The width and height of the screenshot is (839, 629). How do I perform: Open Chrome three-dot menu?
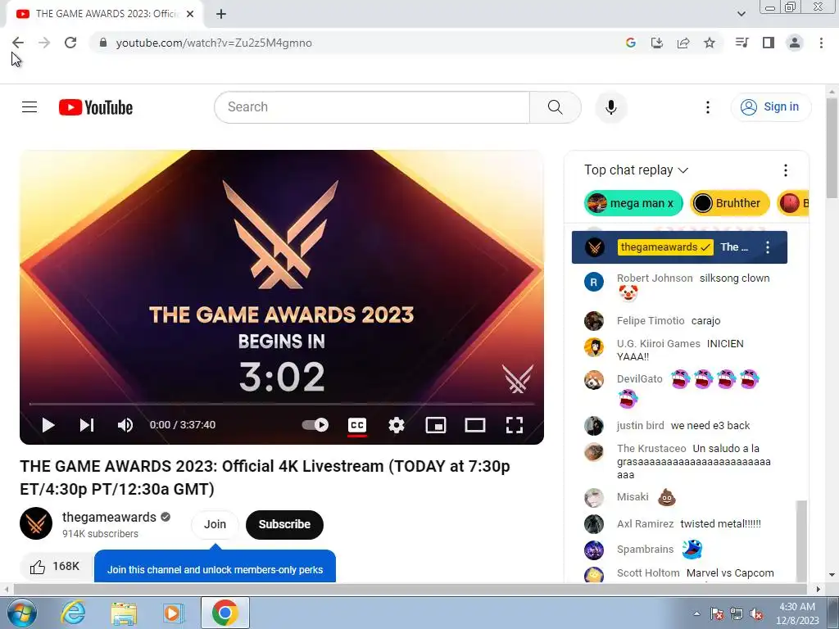[821, 43]
